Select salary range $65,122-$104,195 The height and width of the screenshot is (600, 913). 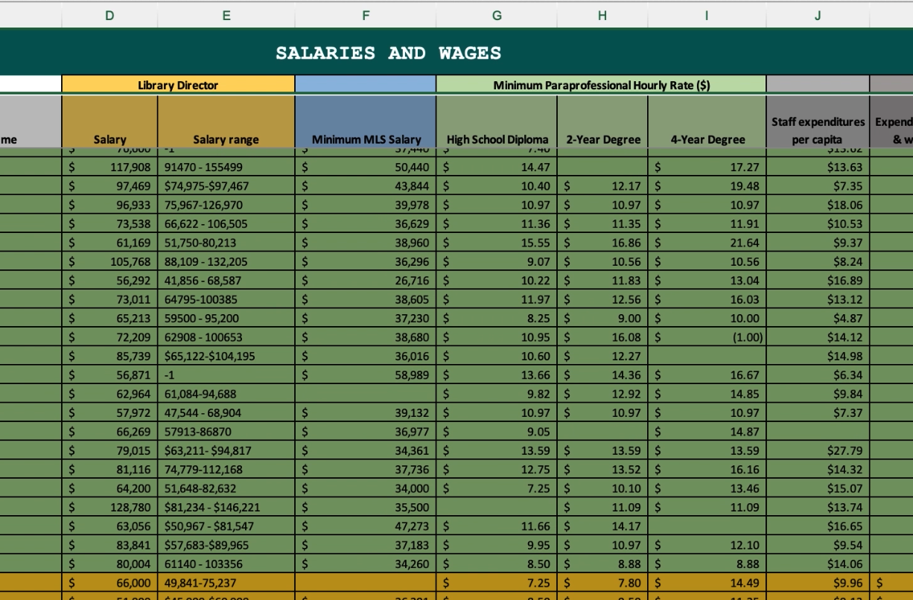click(x=226, y=356)
